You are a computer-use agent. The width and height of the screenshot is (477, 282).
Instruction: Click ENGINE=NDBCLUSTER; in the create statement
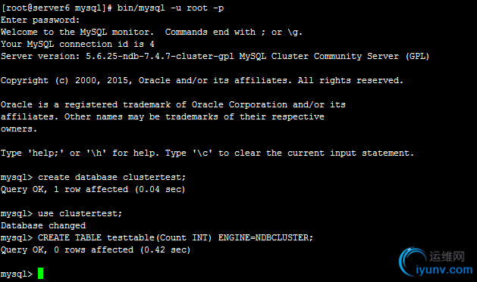(x=265, y=237)
